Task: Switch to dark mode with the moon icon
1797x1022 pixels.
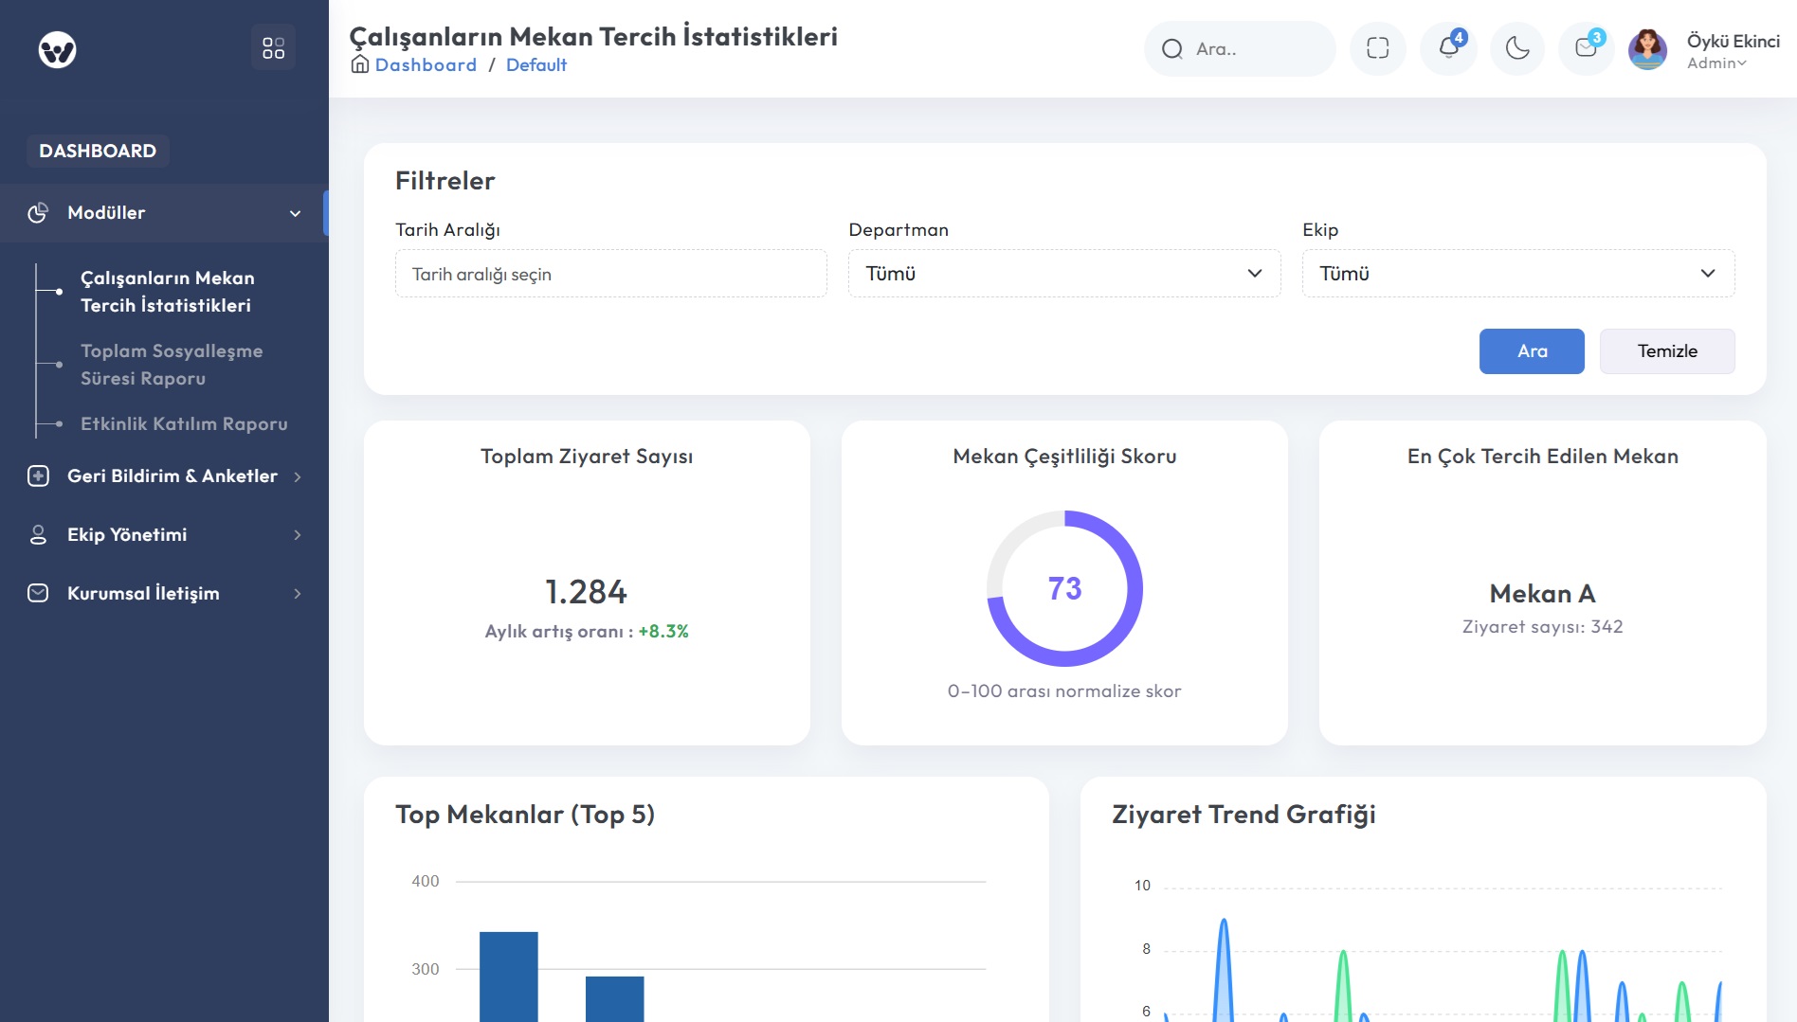Action: [x=1517, y=48]
